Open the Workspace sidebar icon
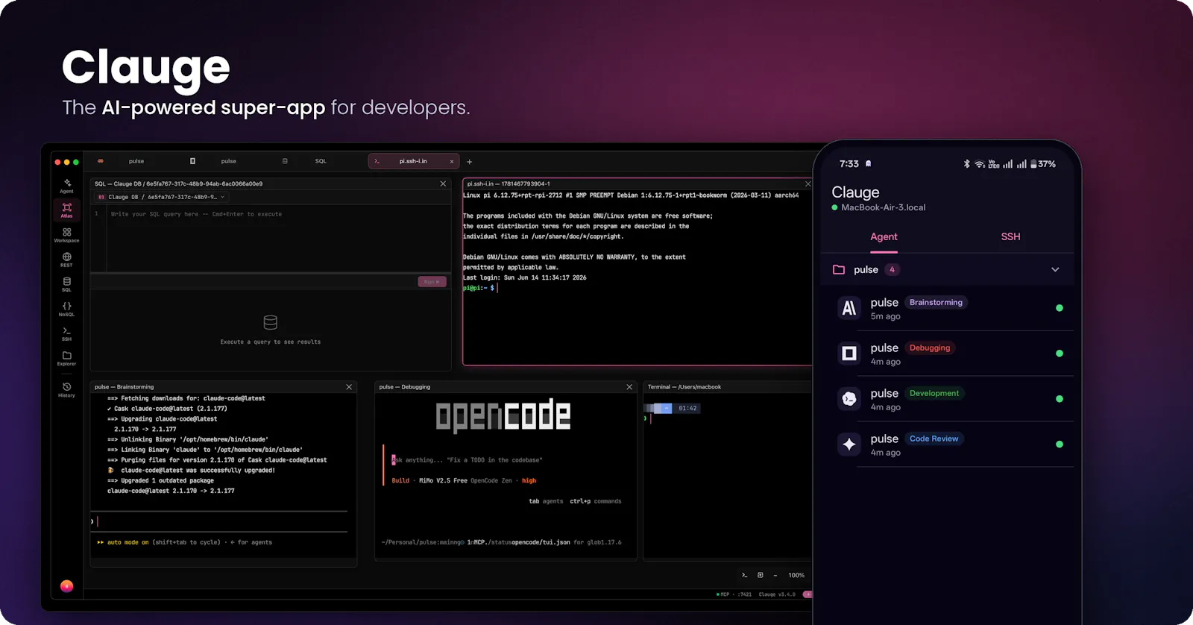 (x=66, y=235)
